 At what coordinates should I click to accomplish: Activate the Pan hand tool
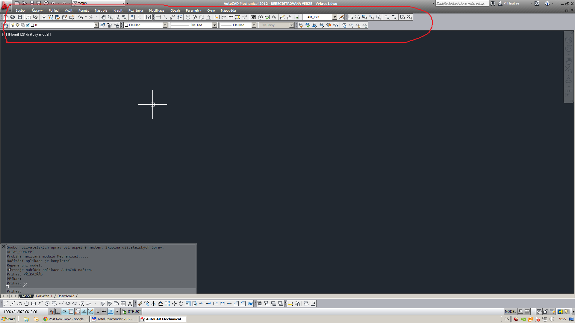click(x=104, y=17)
